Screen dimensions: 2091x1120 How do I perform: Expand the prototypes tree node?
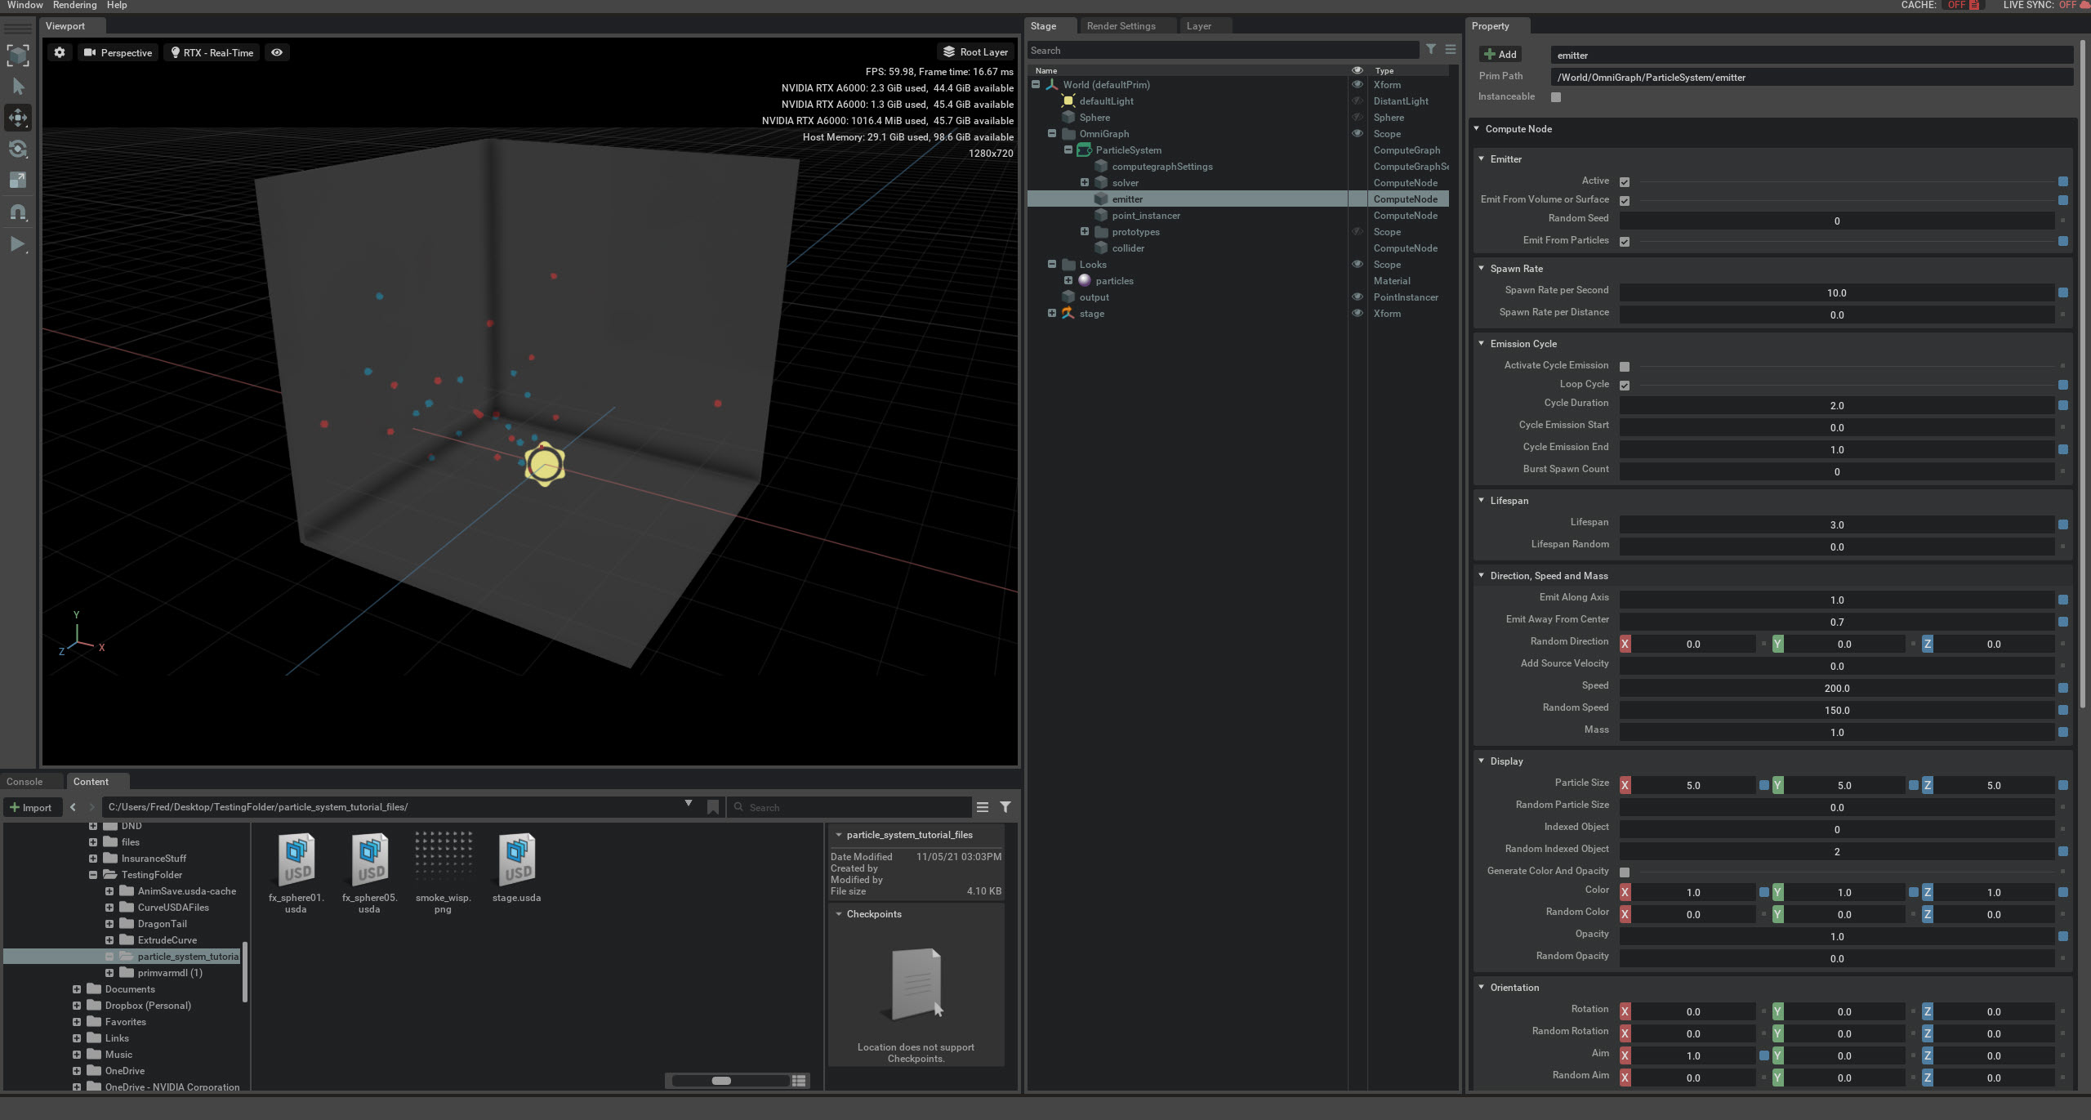[x=1085, y=231]
